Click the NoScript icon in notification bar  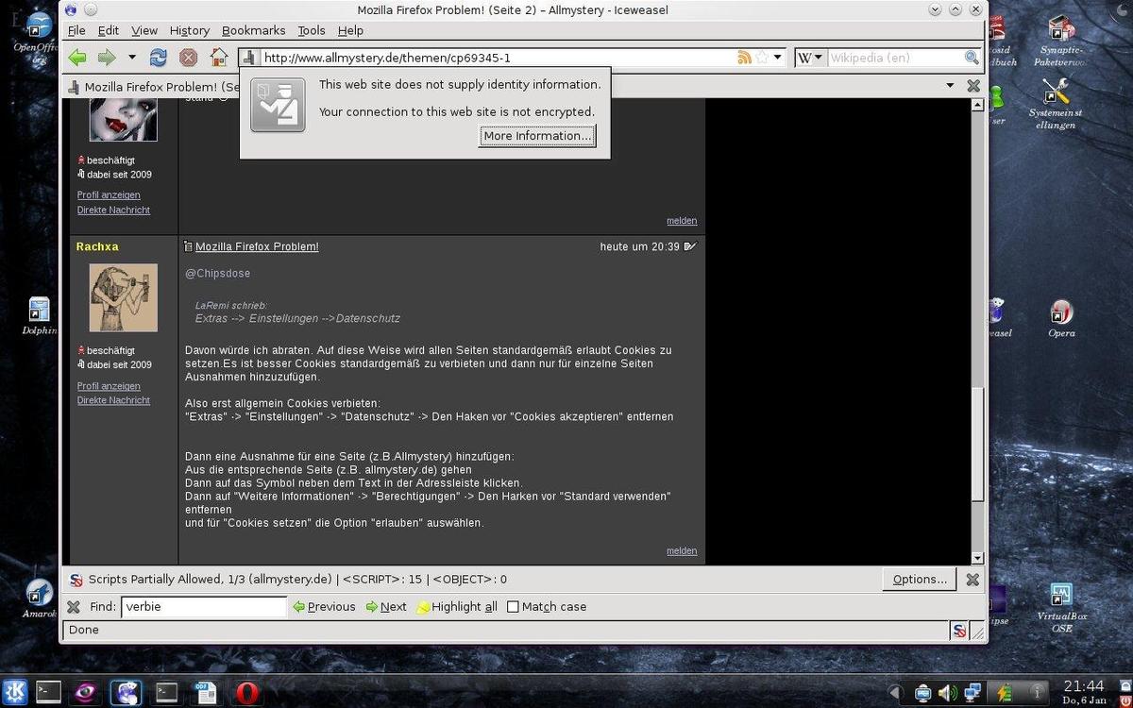[x=76, y=580]
